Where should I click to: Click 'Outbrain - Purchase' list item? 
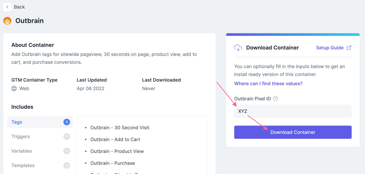coord(112,163)
